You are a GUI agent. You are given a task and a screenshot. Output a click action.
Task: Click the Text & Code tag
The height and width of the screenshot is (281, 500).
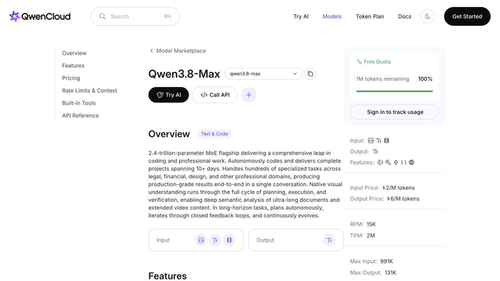(214, 133)
